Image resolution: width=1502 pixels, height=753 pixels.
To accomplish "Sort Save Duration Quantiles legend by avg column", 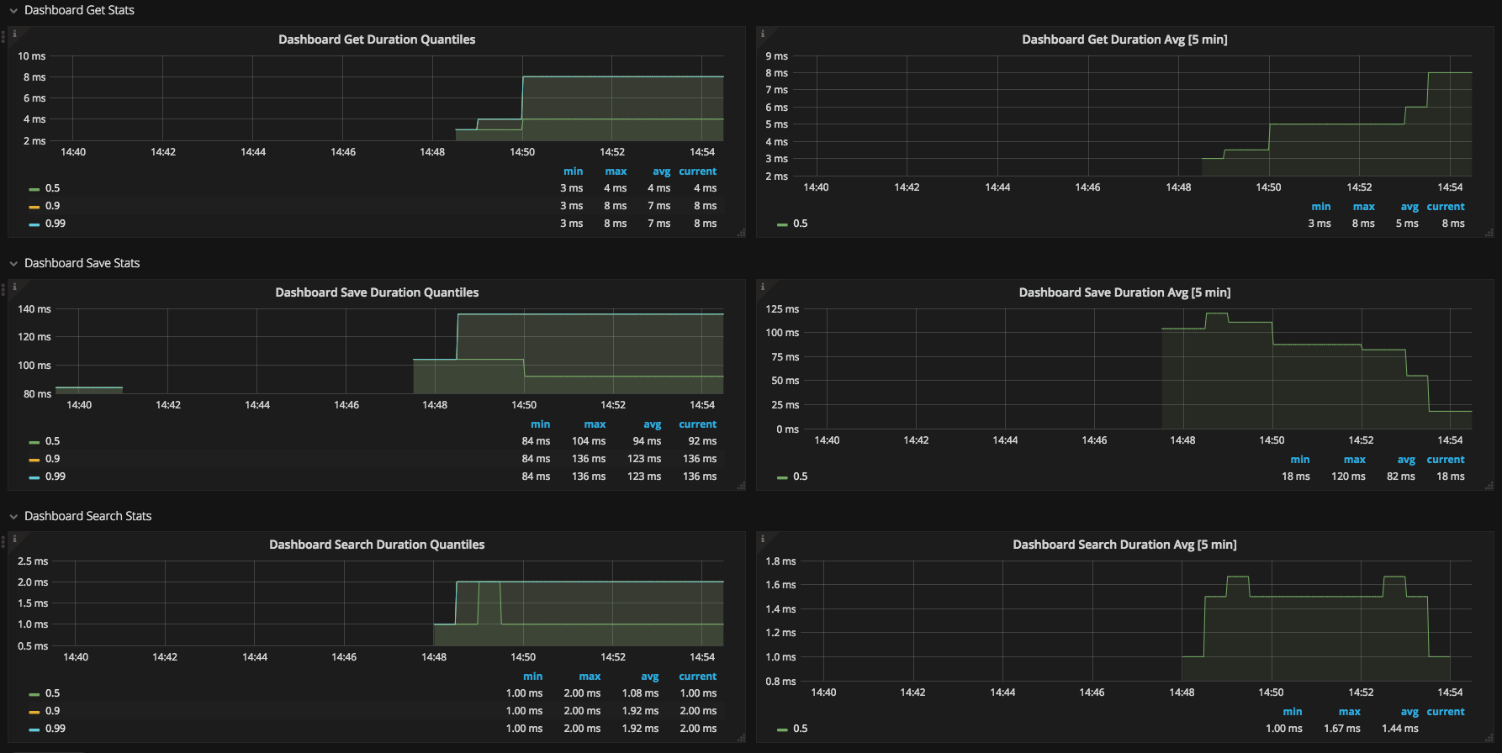I will (653, 424).
